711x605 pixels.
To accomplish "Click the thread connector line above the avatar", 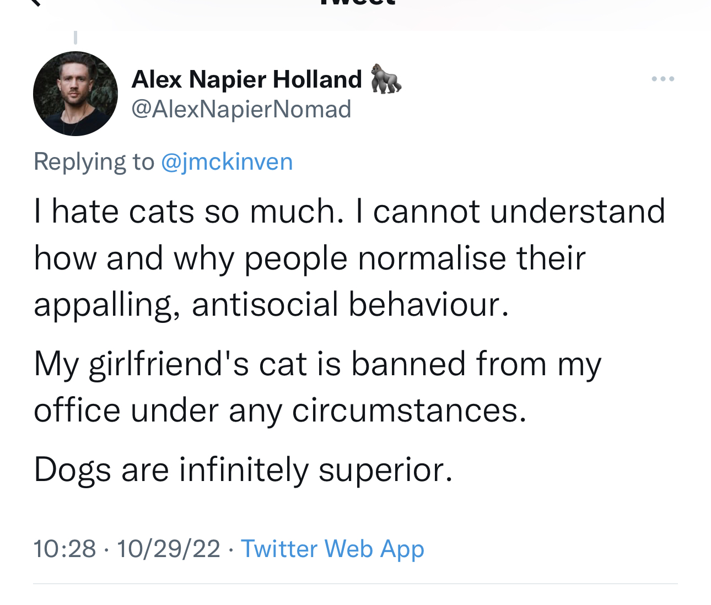I will (76, 37).
